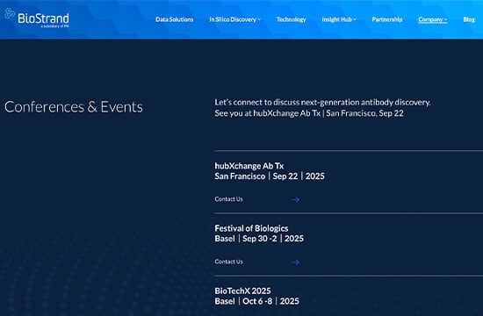Click the Conferences & Events heading

point(74,107)
